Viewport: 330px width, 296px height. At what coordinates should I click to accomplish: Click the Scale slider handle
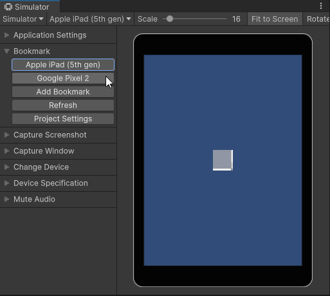[170, 19]
